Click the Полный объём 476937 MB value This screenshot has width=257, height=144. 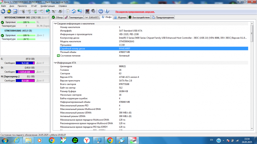124,52
